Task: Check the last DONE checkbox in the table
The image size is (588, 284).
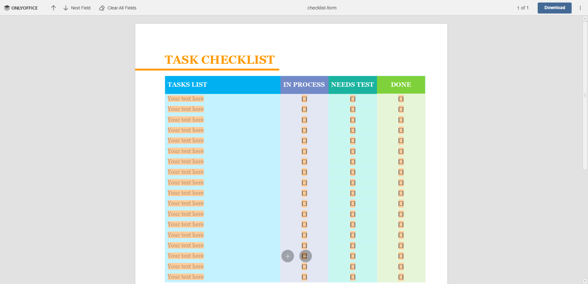Action: point(401,276)
